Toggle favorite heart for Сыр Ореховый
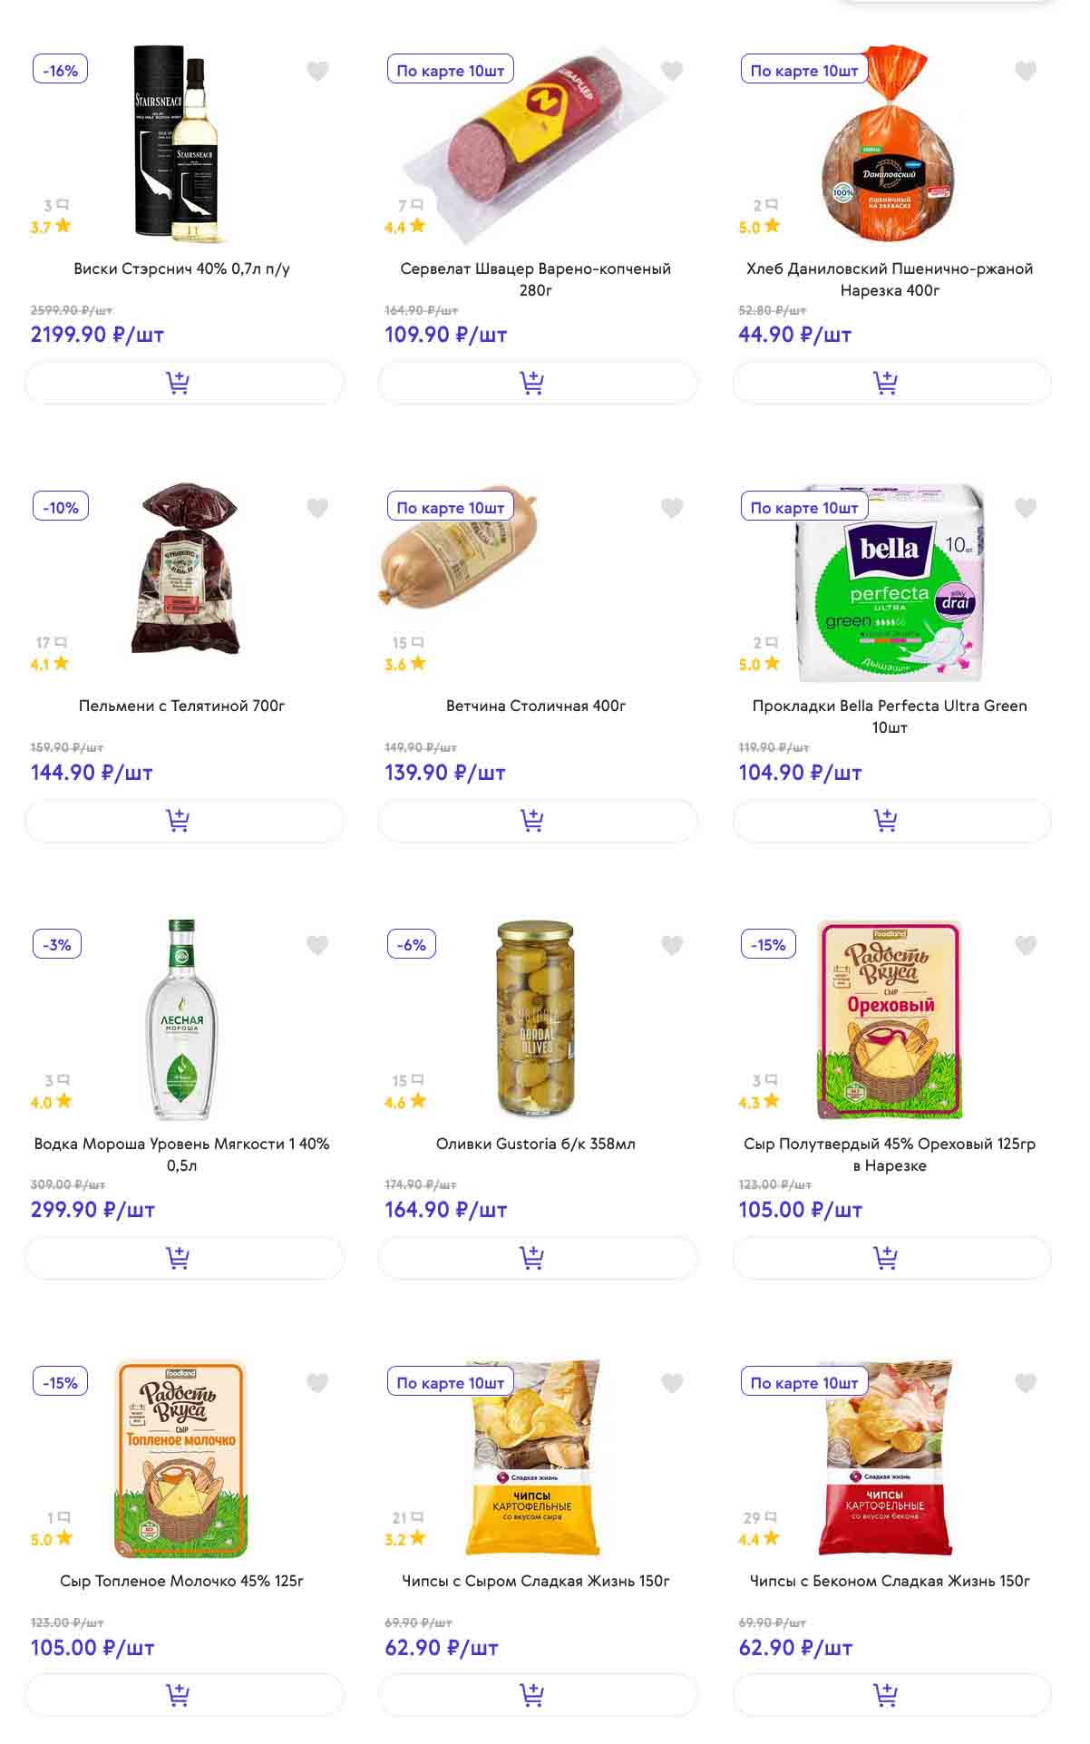Image resolution: width=1090 pixels, height=1744 pixels. 1026,945
